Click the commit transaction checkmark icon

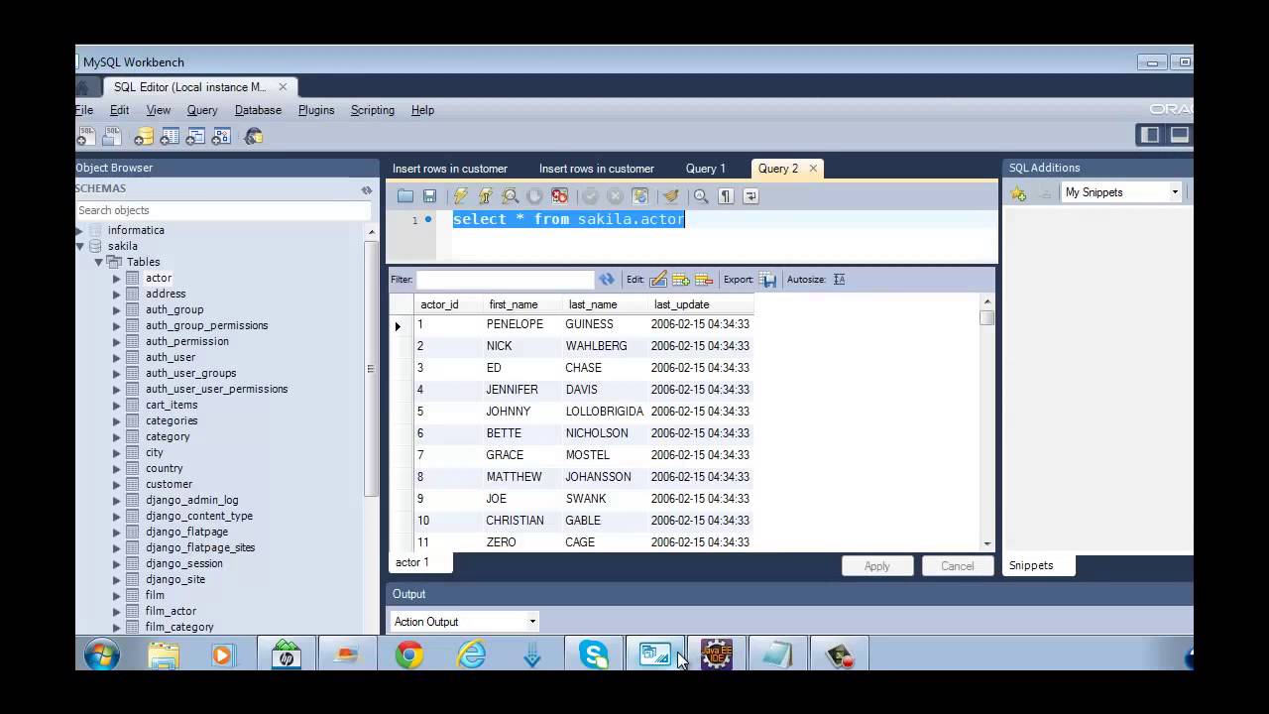(590, 196)
